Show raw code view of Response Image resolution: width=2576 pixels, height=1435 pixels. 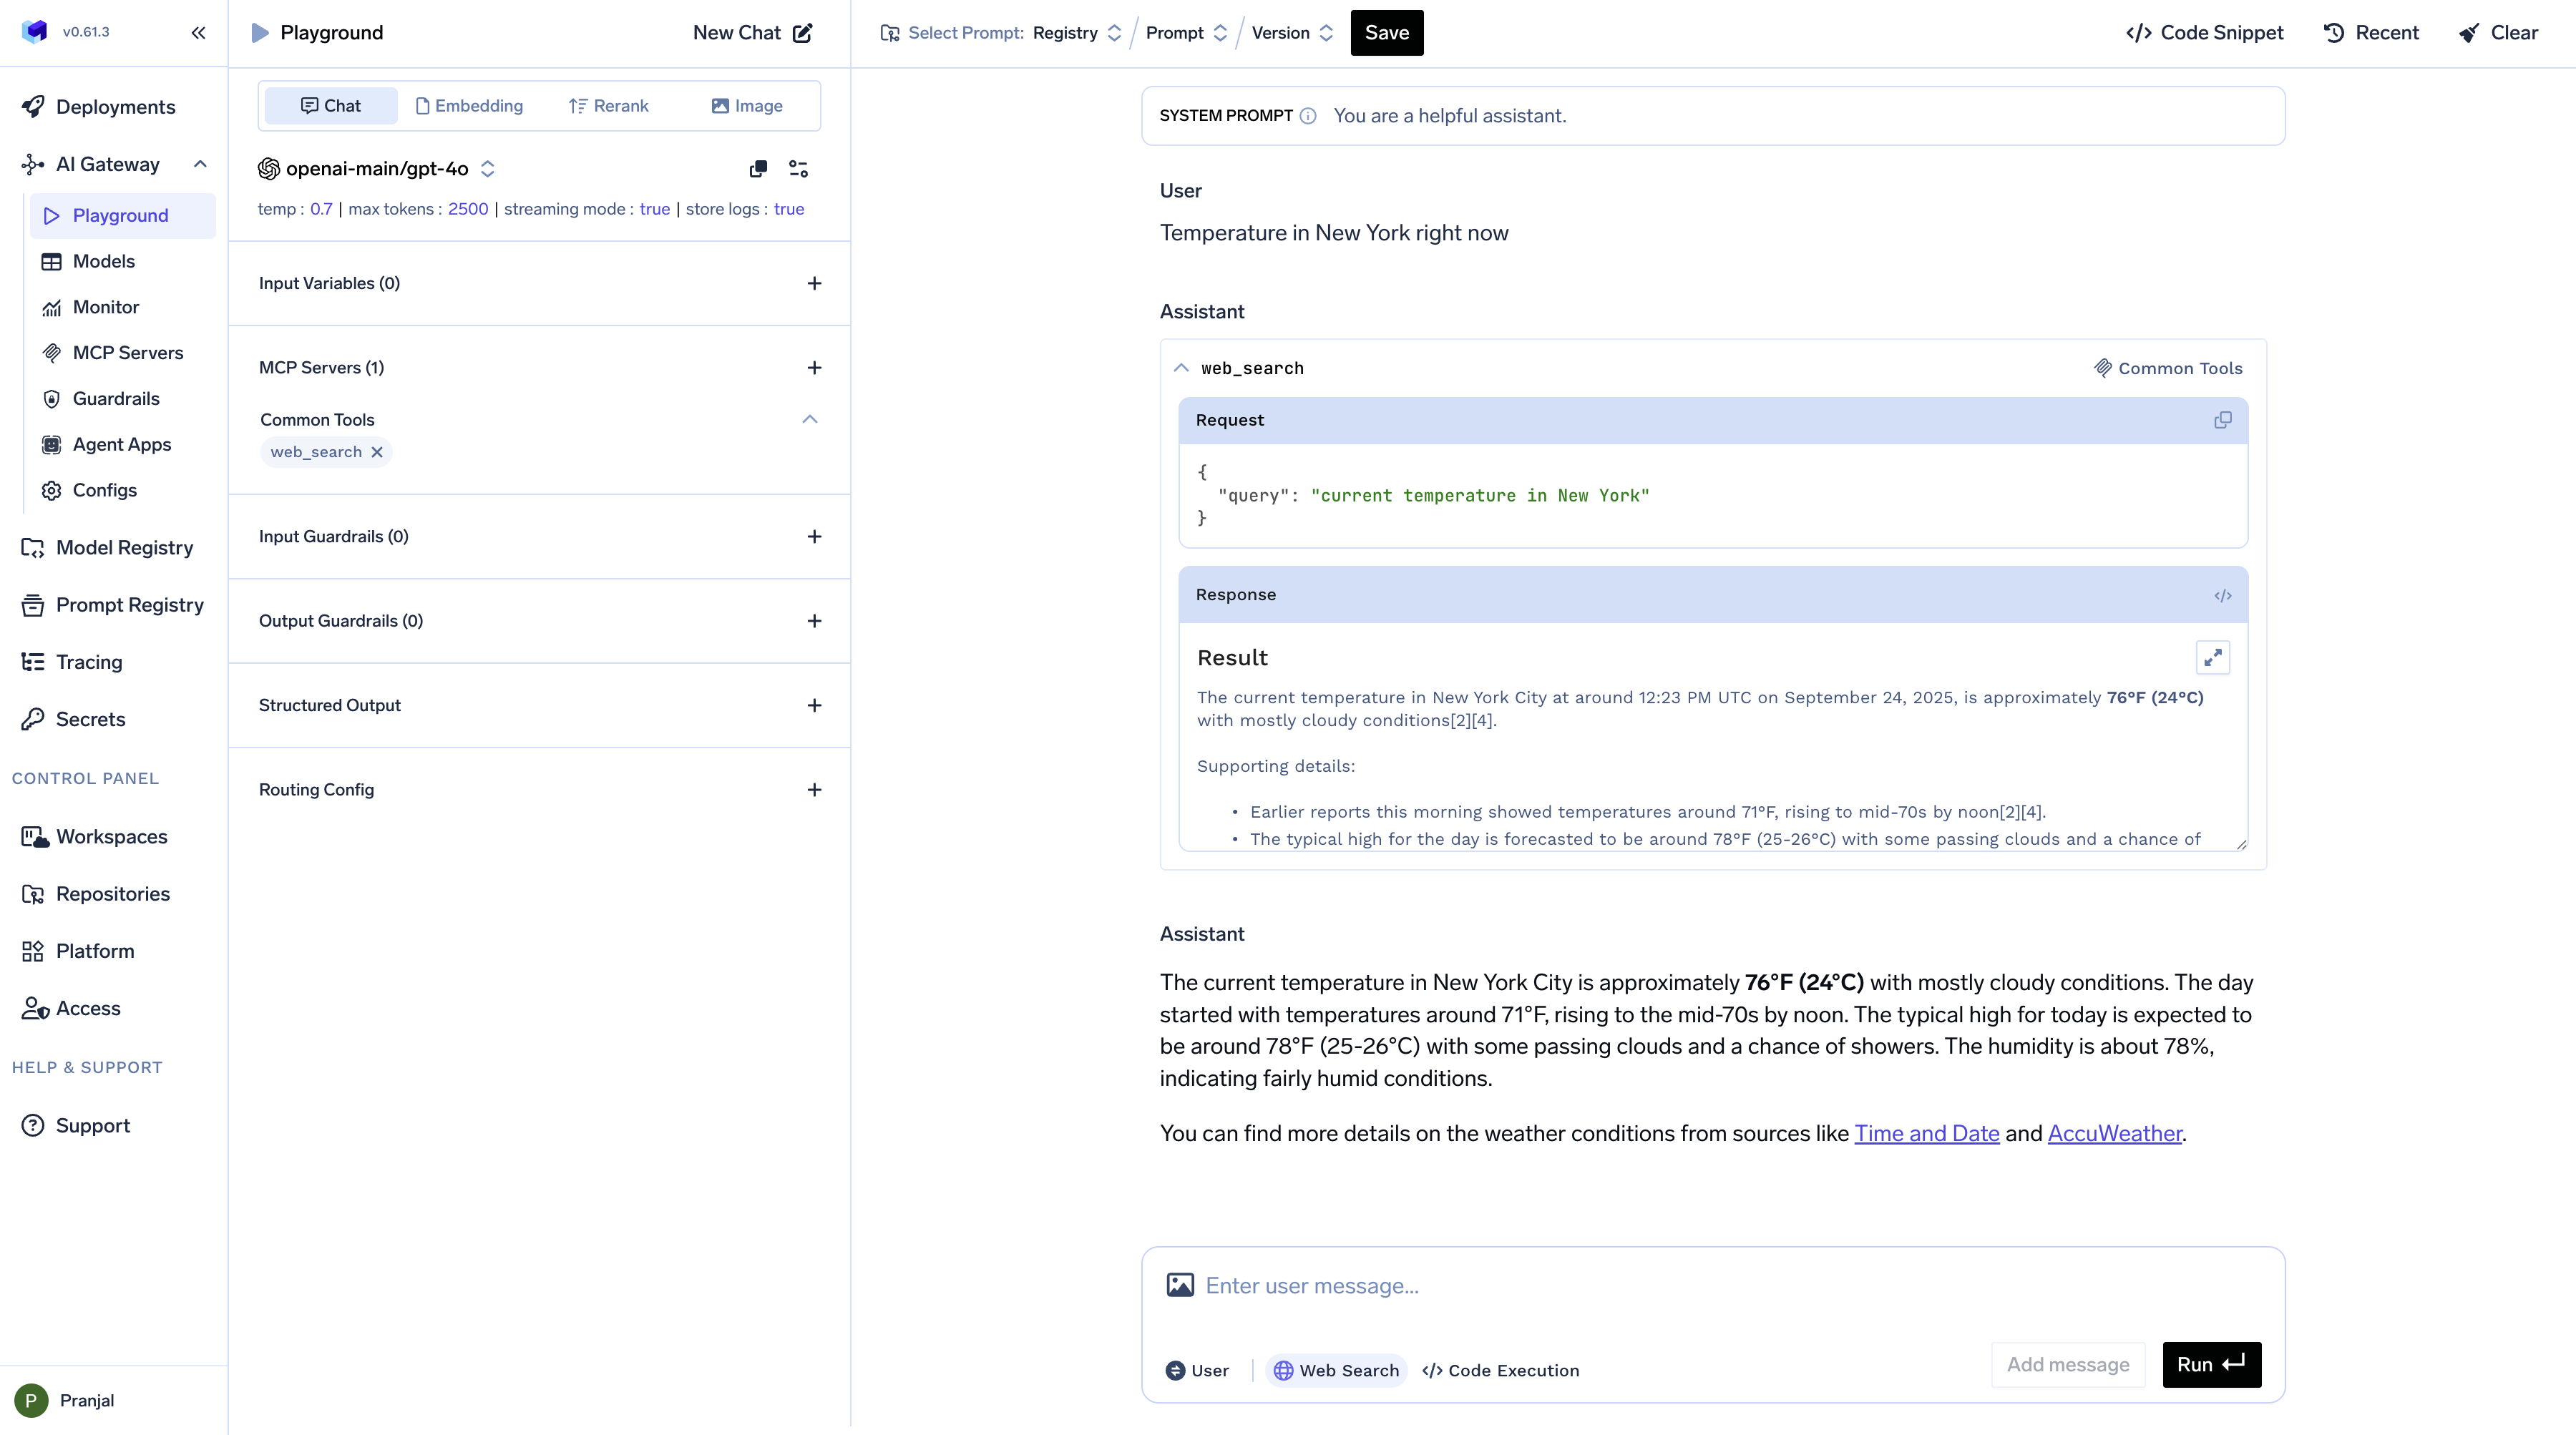coord(2222,595)
